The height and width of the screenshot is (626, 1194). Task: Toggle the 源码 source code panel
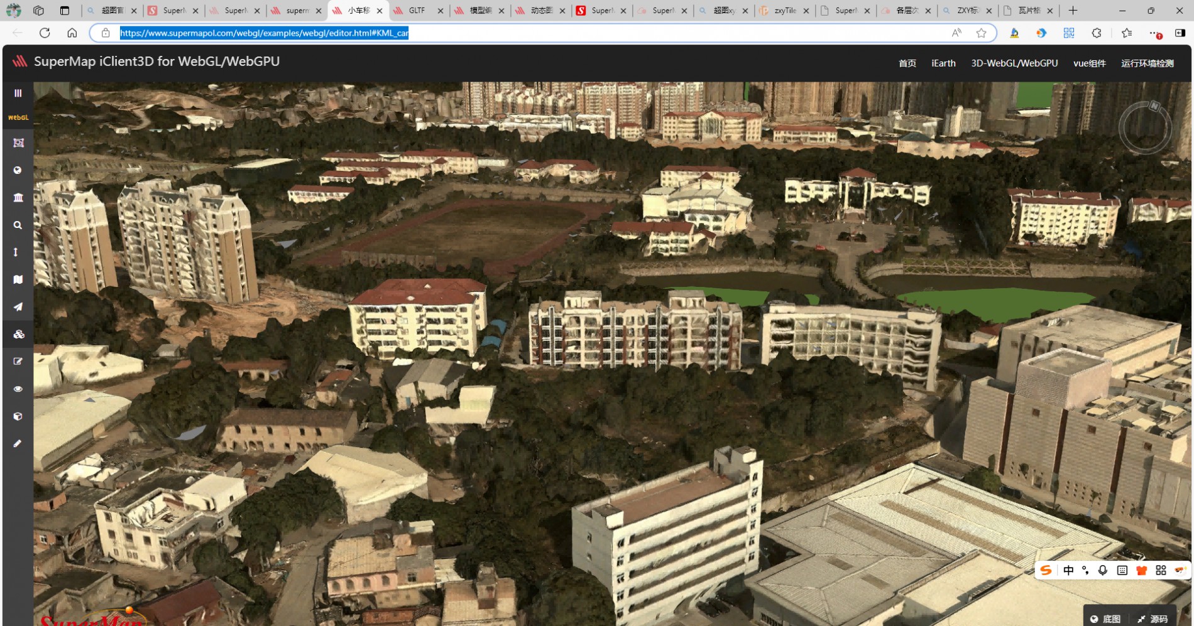1153,618
